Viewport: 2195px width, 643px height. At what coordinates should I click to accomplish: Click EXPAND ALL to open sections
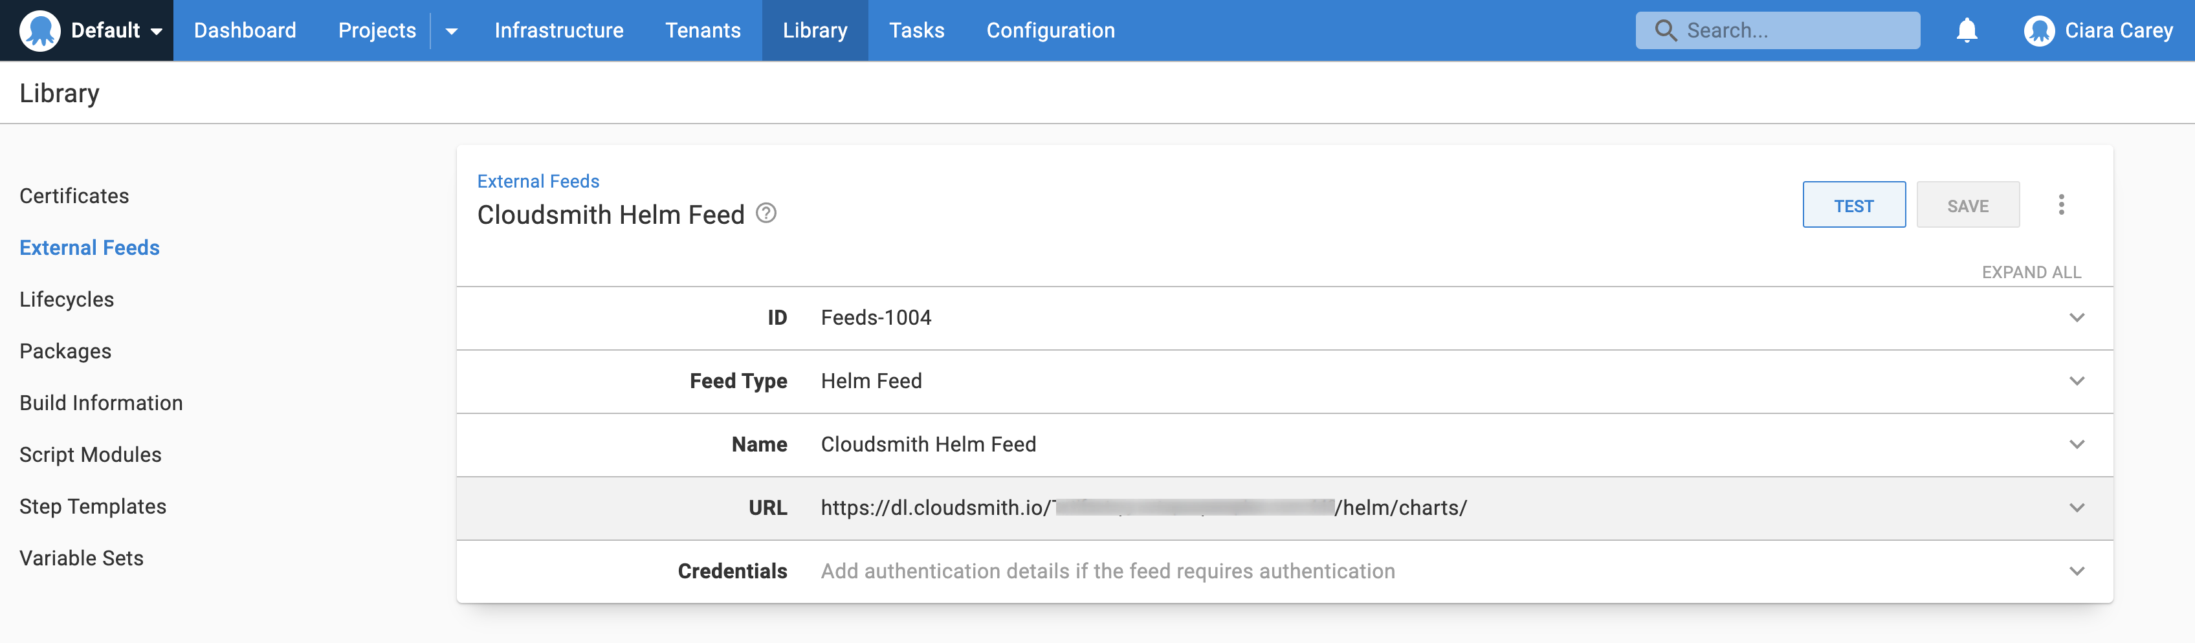point(2031,272)
